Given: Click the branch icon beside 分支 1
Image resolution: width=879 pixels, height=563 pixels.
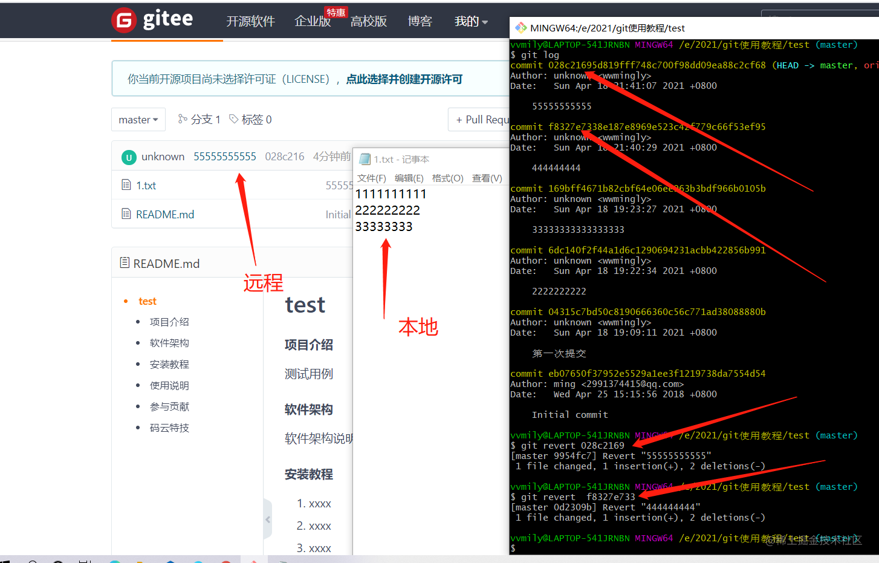Looking at the screenshot, I should 183,119.
